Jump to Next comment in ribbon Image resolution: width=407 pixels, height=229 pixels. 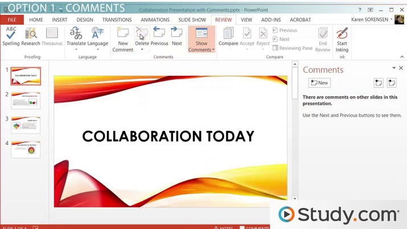point(177,36)
